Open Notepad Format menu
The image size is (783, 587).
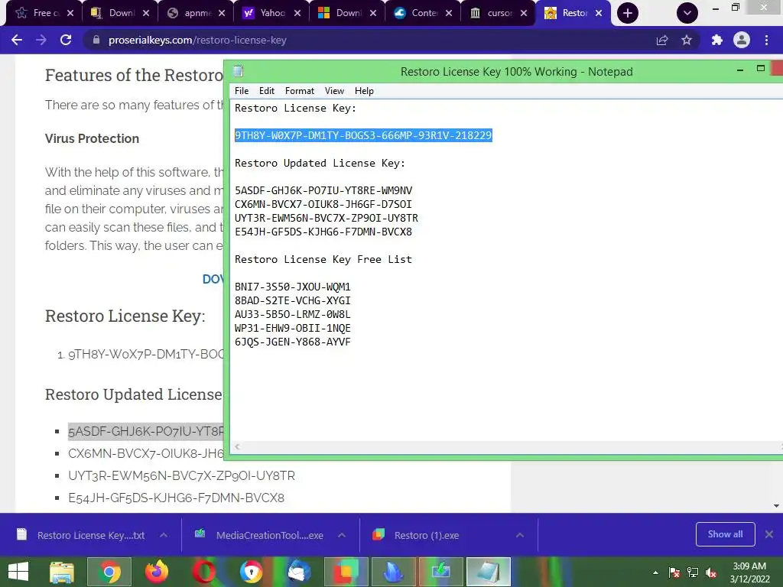coord(300,91)
